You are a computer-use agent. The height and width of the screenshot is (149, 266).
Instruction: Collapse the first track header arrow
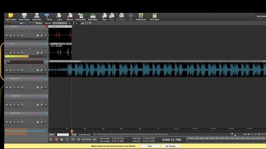[7, 26]
